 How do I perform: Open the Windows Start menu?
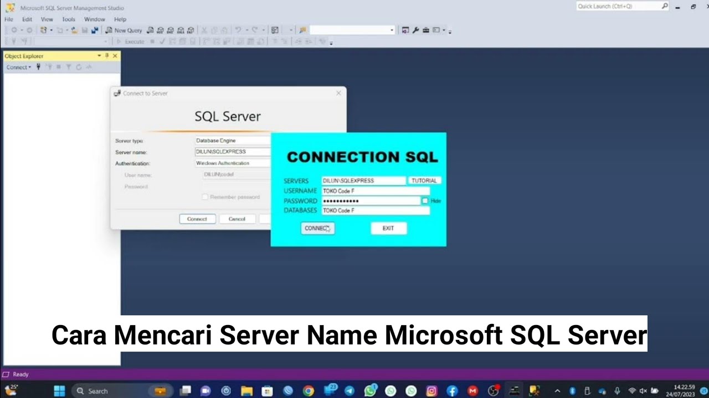click(59, 391)
